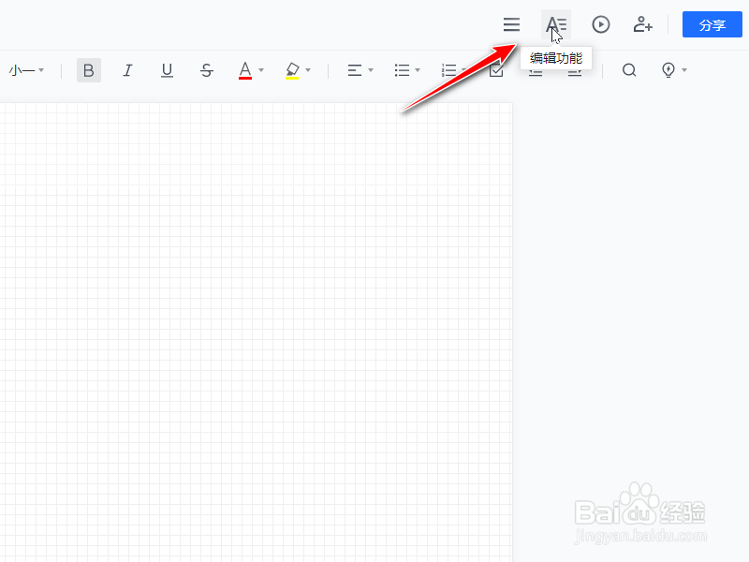Insert a bulleted list

(402, 70)
